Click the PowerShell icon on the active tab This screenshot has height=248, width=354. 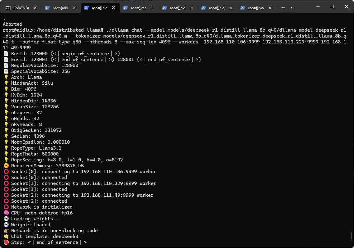86,8
